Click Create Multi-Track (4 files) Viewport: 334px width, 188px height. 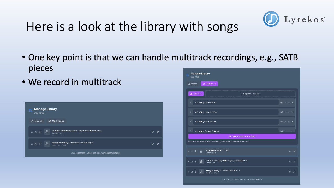[242, 136]
